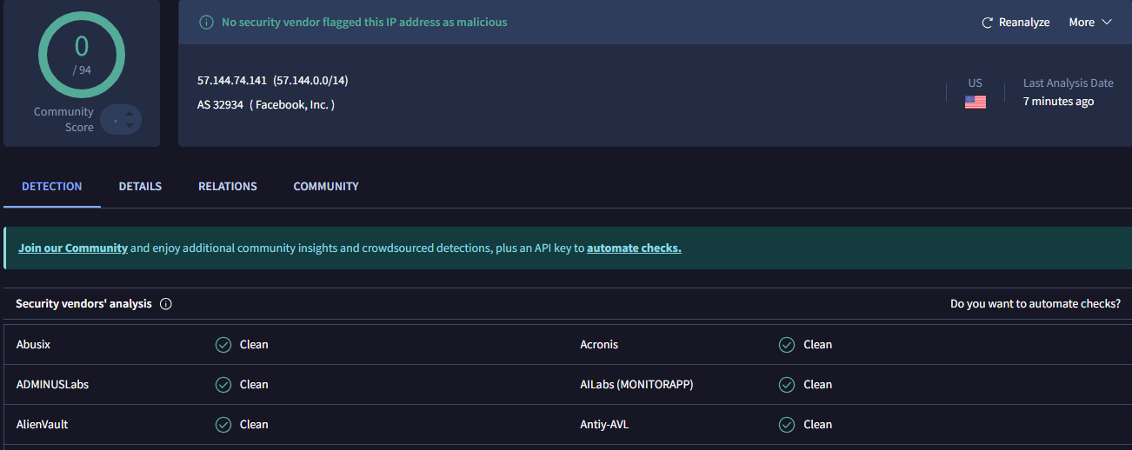
Task: Click 'Do you want to automate checks?'
Action: pos(1035,304)
